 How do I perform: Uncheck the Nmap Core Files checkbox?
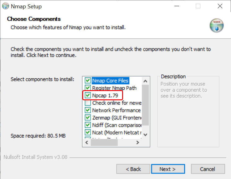click(x=88, y=81)
